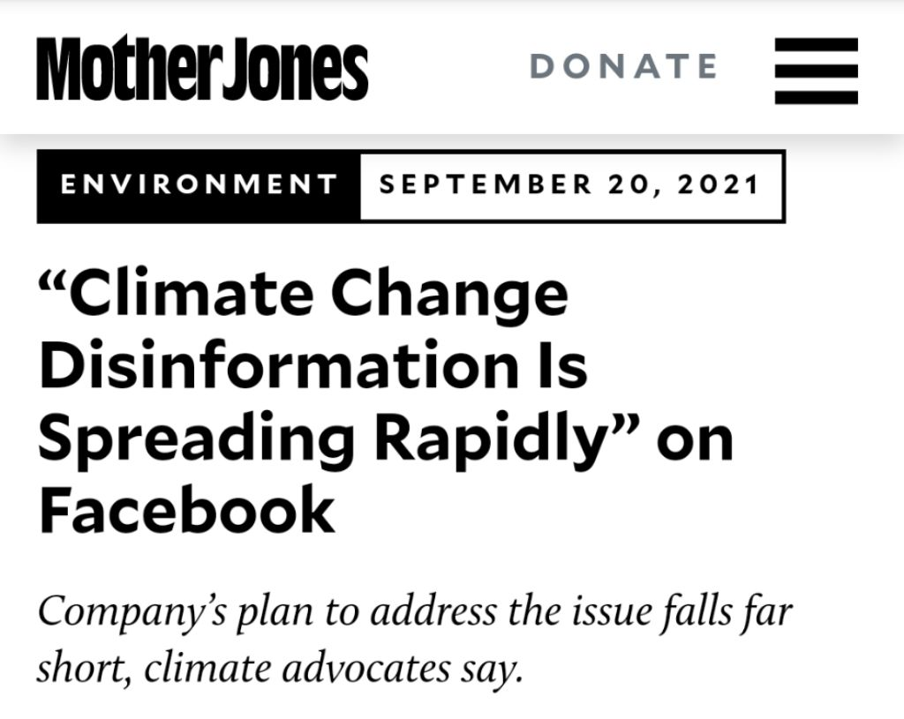Open the ENVIRONMENT category tag
904x719 pixels.
(x=199, y=185)
